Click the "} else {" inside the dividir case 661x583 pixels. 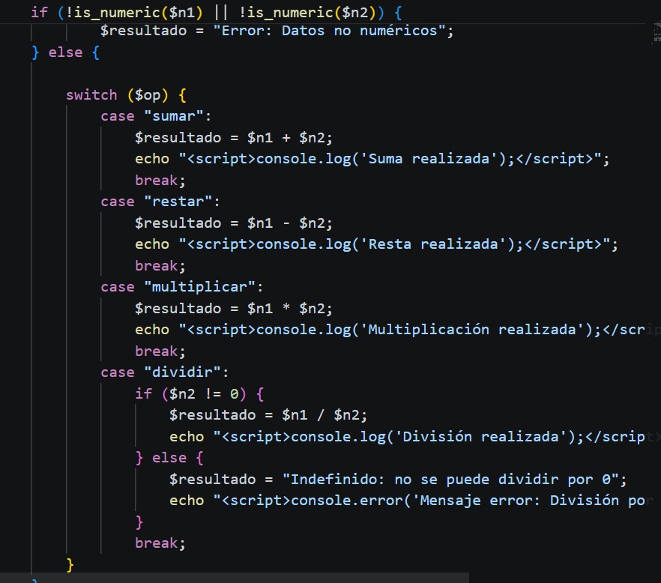169,458
